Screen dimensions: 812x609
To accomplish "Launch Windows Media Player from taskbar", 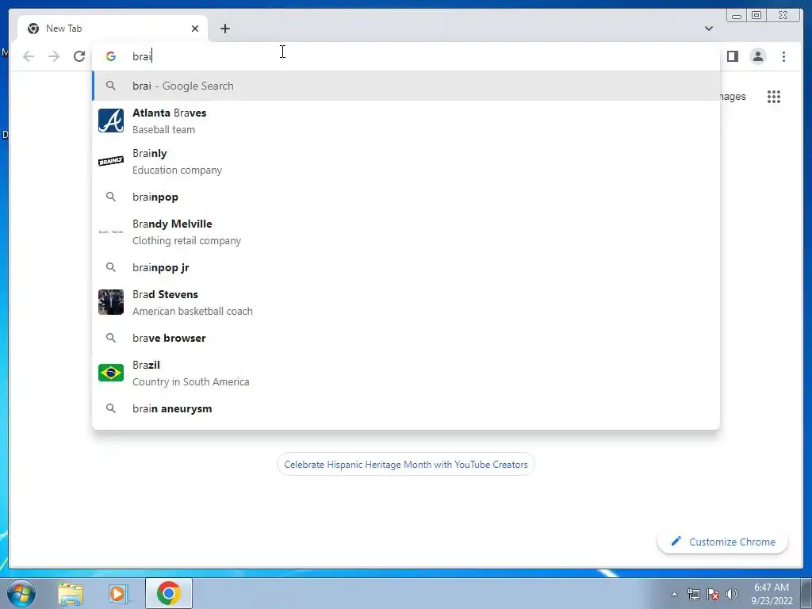I will [119, 594].
